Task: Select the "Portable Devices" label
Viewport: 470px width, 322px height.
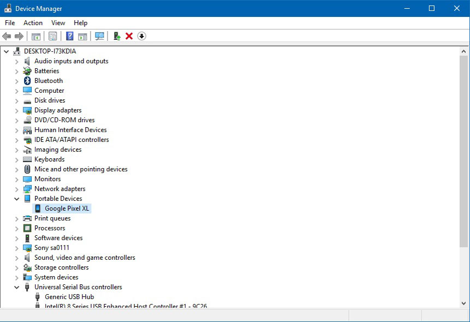Action: click(58, 199)
